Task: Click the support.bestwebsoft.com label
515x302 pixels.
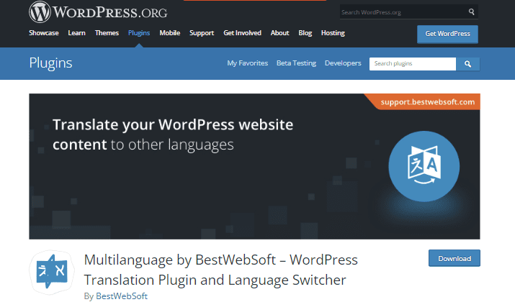Action: pyautogui.click(x=428, y=102)
